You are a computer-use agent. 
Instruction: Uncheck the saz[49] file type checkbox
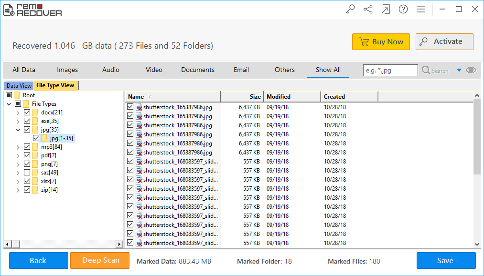27,172
